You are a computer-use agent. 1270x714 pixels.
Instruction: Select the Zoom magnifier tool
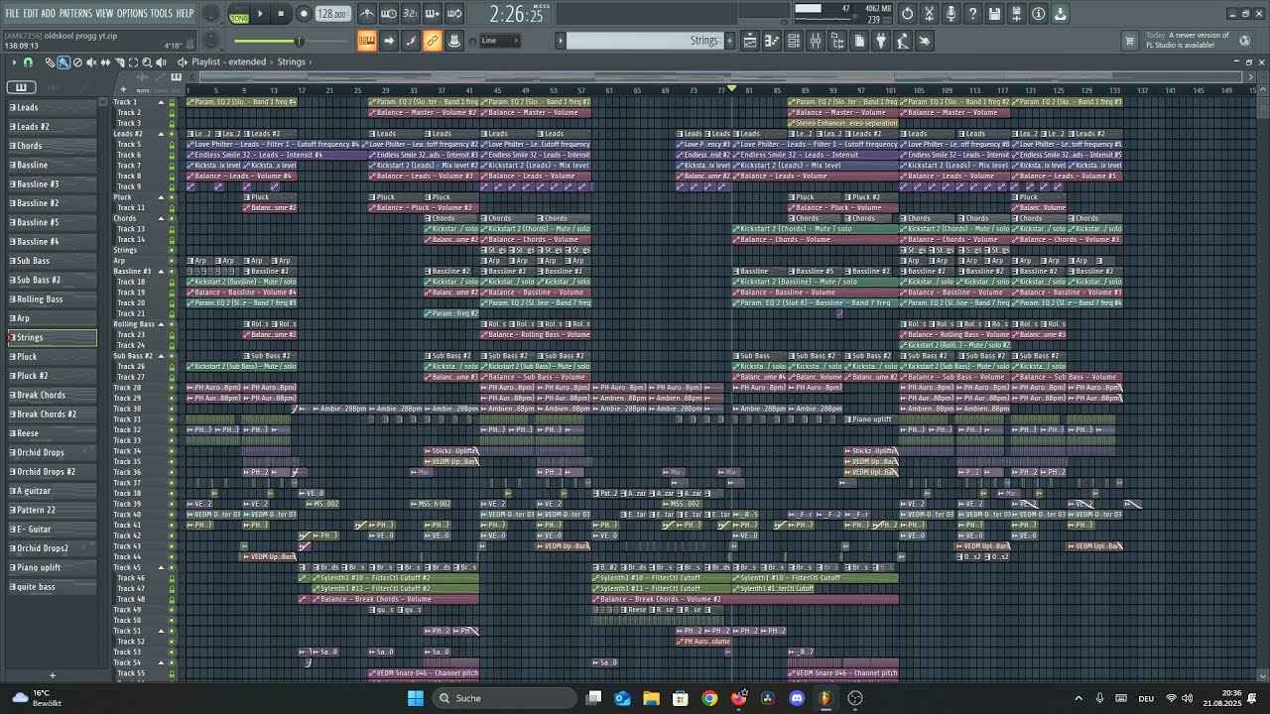click(147, 62)
